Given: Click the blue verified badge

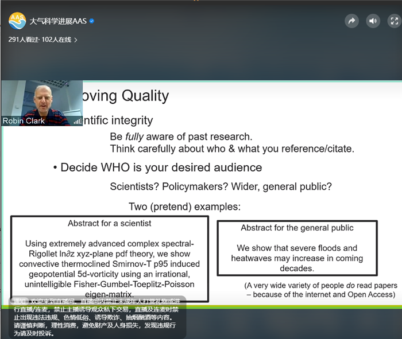Looking at the screenshot, I should (x=91, y=21).
